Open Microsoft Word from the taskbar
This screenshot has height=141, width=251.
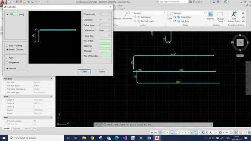[149, 138]
